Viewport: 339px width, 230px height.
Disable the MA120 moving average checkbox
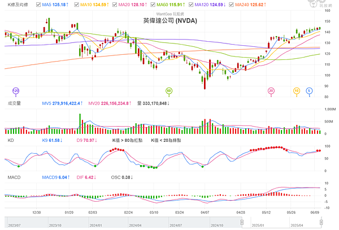[191, 5]
